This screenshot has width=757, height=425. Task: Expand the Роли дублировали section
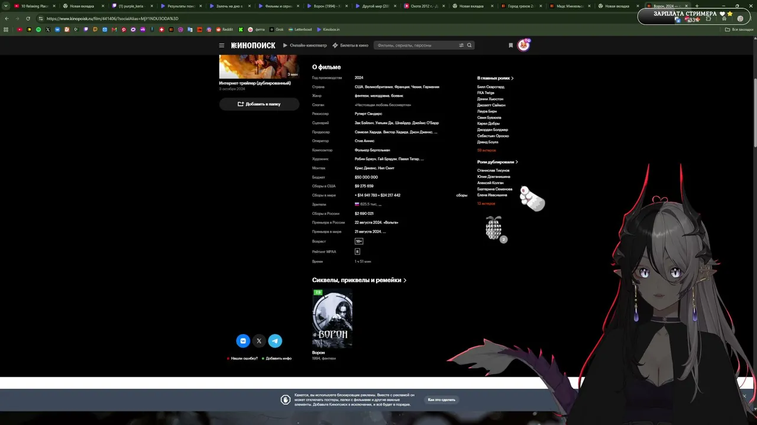pyautogui.click(x=497, y=162)
